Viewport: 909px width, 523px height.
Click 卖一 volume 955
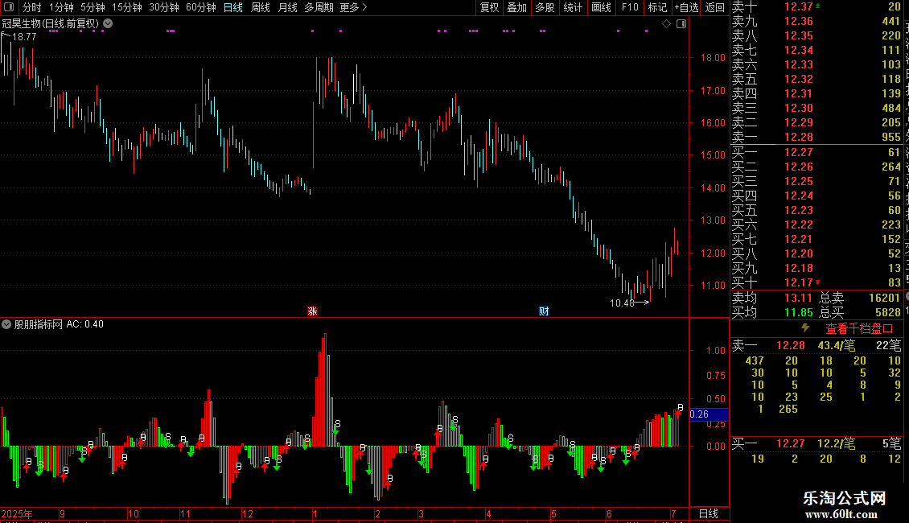[891, 138]
